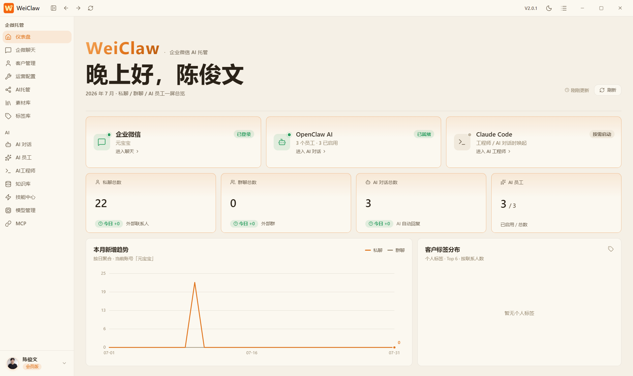Click the tag icon beside 标签库
This screenshot has width=633, height=376.
(x=8, y=116)
